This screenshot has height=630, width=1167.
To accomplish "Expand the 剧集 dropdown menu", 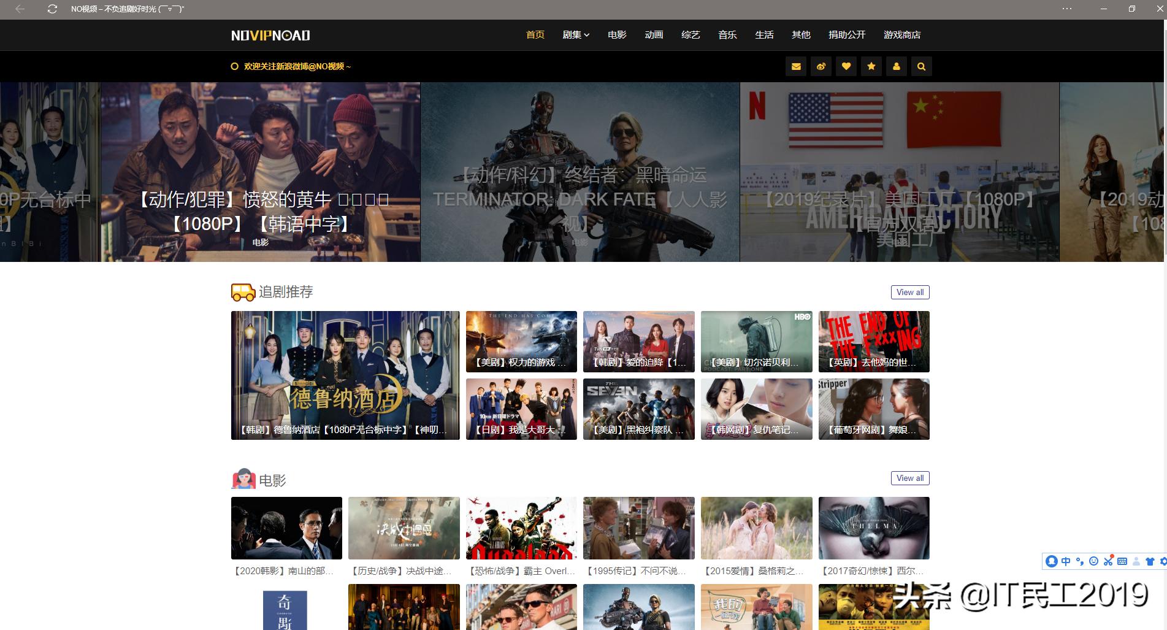I will [575, 35].
